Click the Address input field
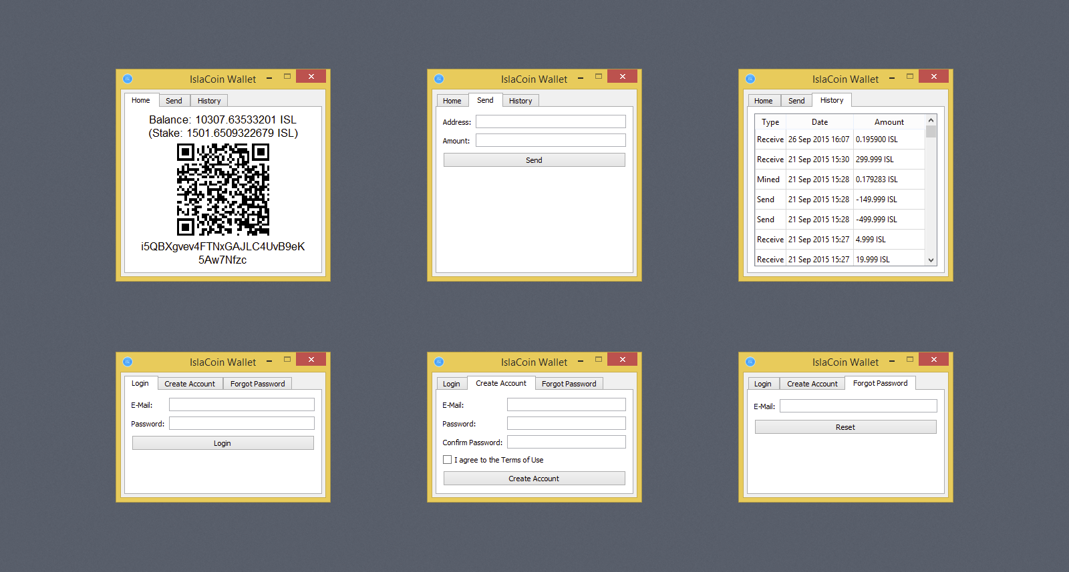This screenshot has height=572, width=1069. (x=551, y=121)
